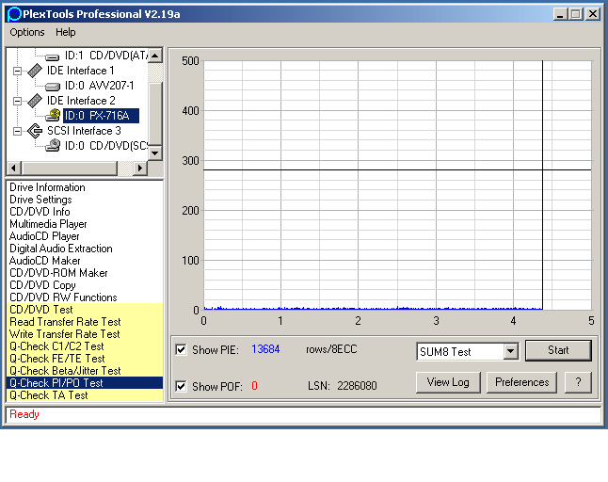Open the SUM8 Test dropdown
The width and height of the screenshot is (608, 482).
(510, 351)
